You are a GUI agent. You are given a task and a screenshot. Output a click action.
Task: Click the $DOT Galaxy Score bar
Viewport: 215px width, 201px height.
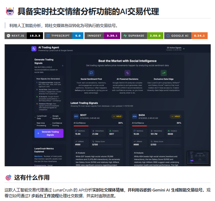point(110,144)
